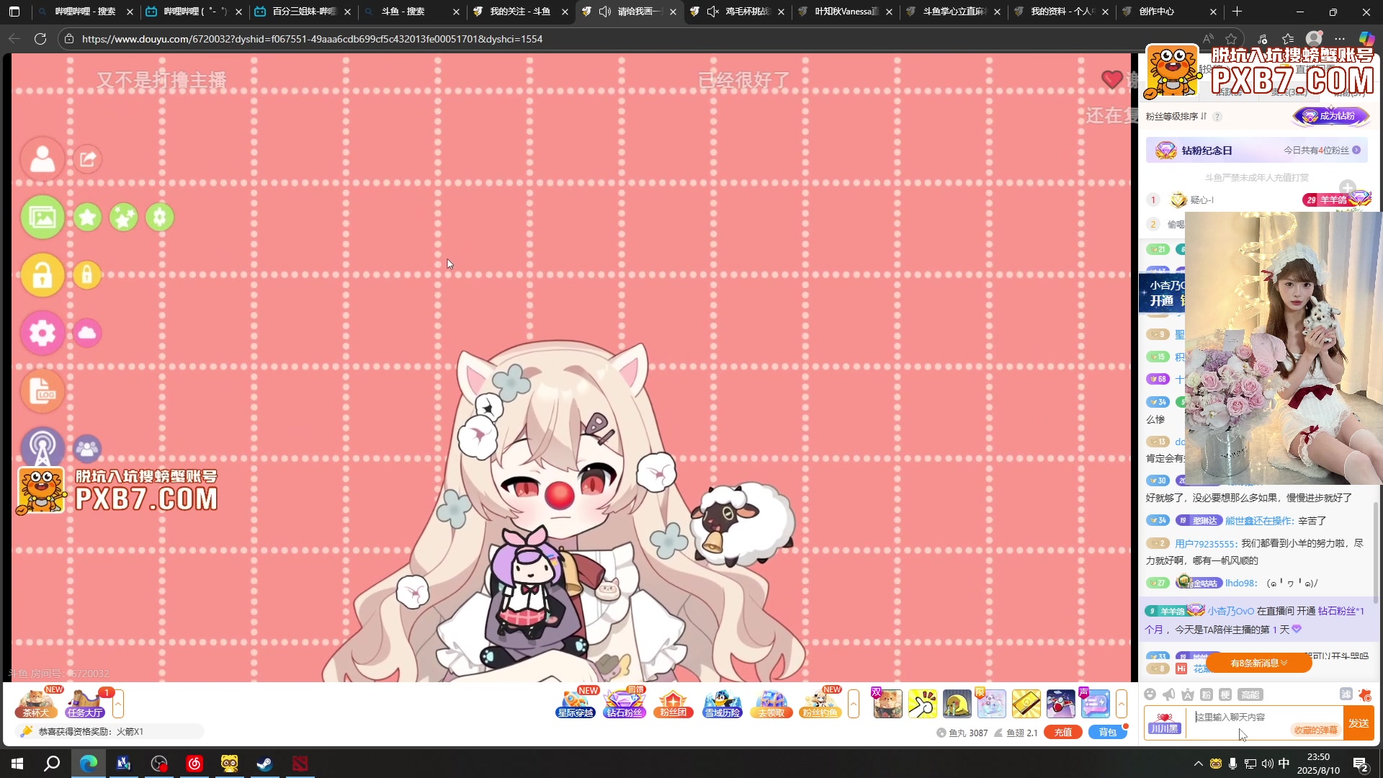Select the gold bar gift
The width and height of the screenshot is (1383, 778).
pos(1026,704)
